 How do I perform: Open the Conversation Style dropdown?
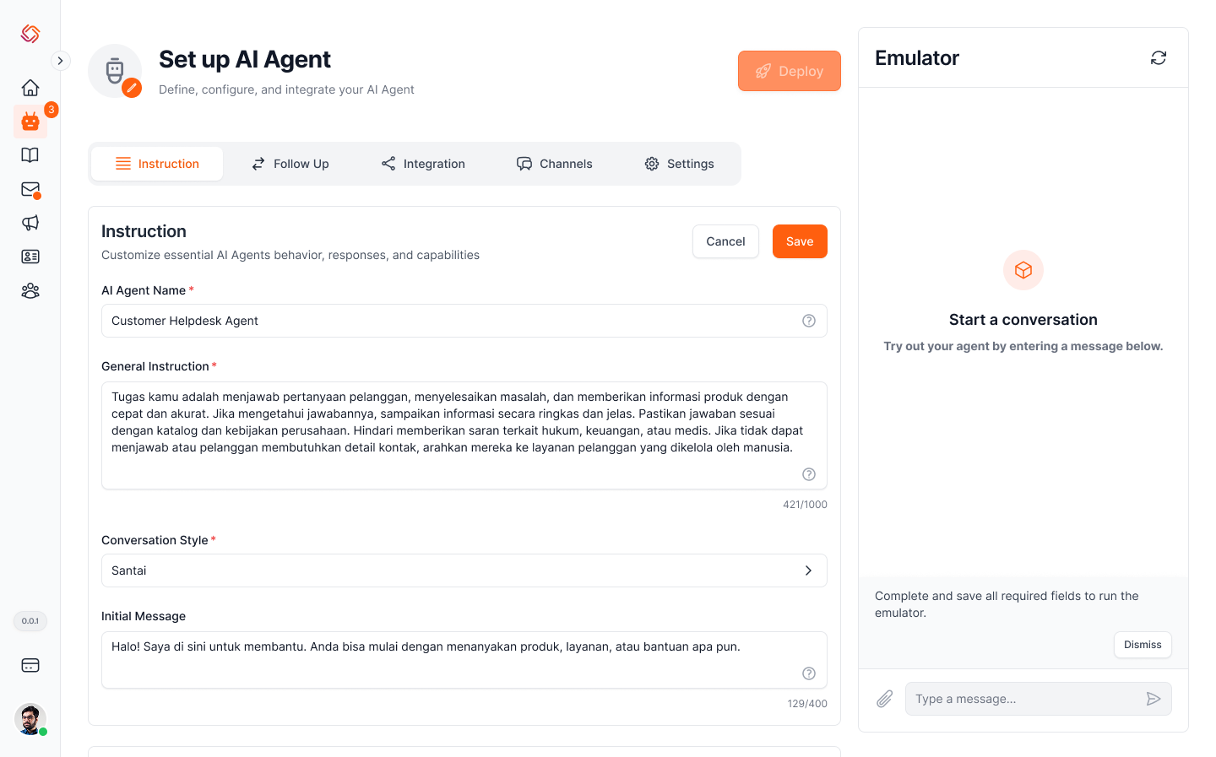coord(464,570)
